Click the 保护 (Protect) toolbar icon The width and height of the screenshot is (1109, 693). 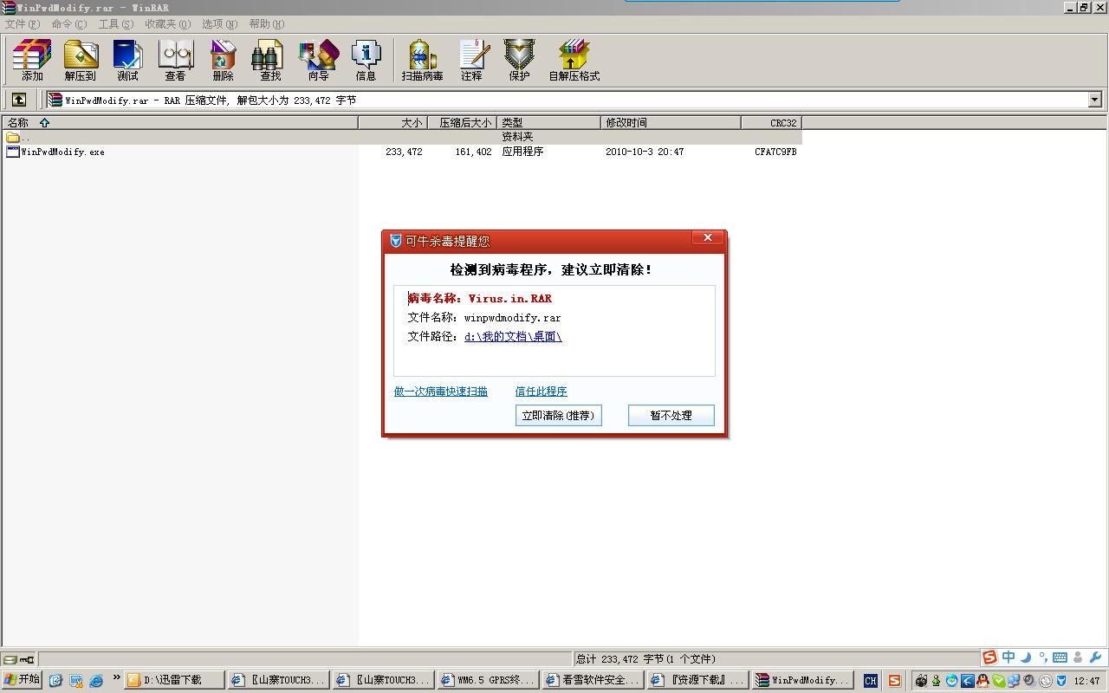point(520,60)
